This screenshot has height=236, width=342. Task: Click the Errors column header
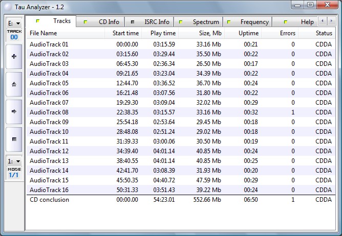(x=288, y=33)
